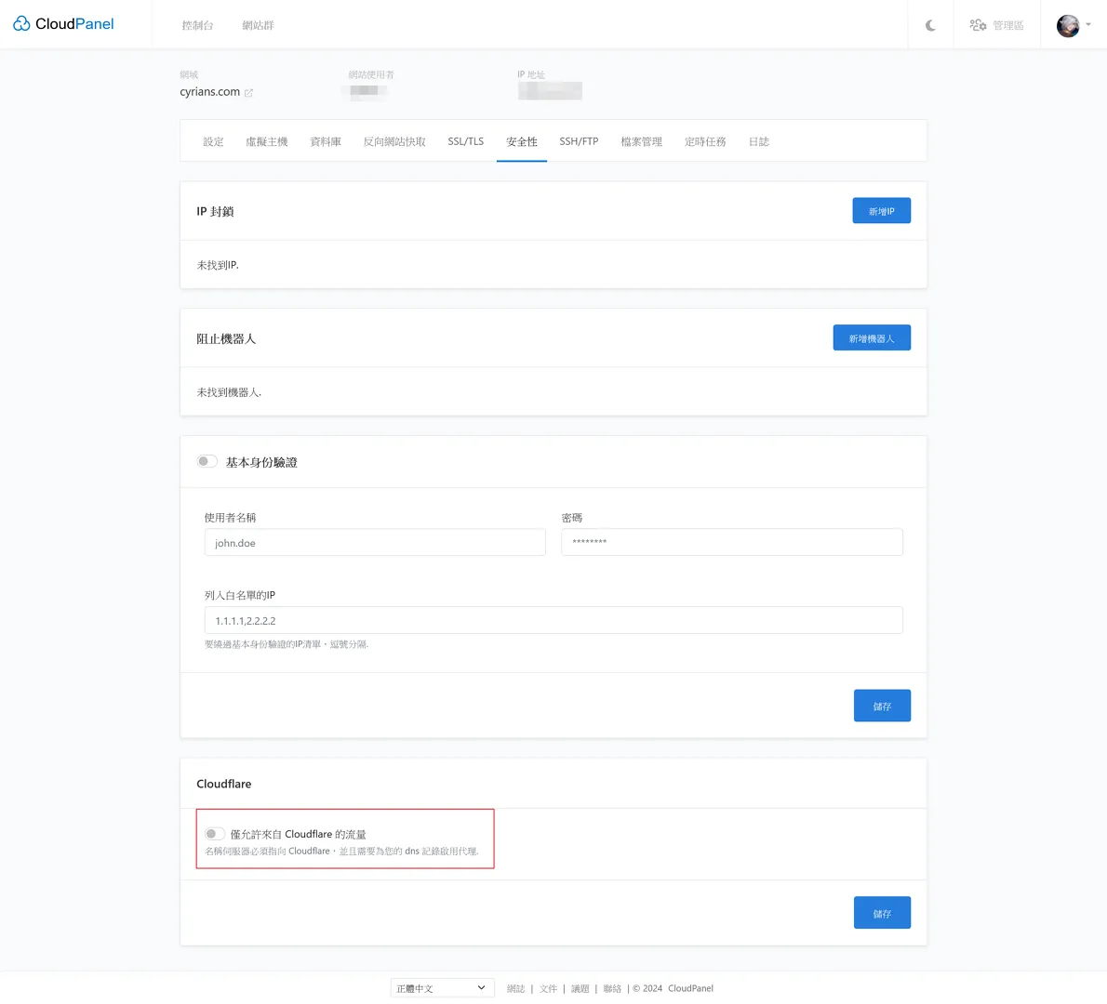Click the 新增IP button
The height and width of the screenshot is (1004, 1107).
tap(881, 211)
